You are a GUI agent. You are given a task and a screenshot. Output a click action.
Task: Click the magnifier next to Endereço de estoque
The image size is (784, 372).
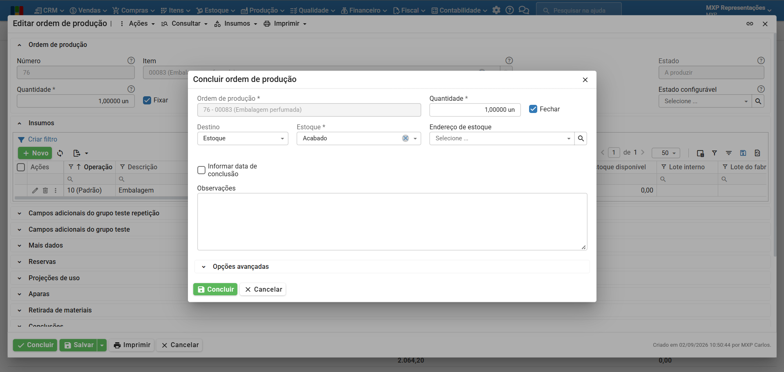click(581, 138)
